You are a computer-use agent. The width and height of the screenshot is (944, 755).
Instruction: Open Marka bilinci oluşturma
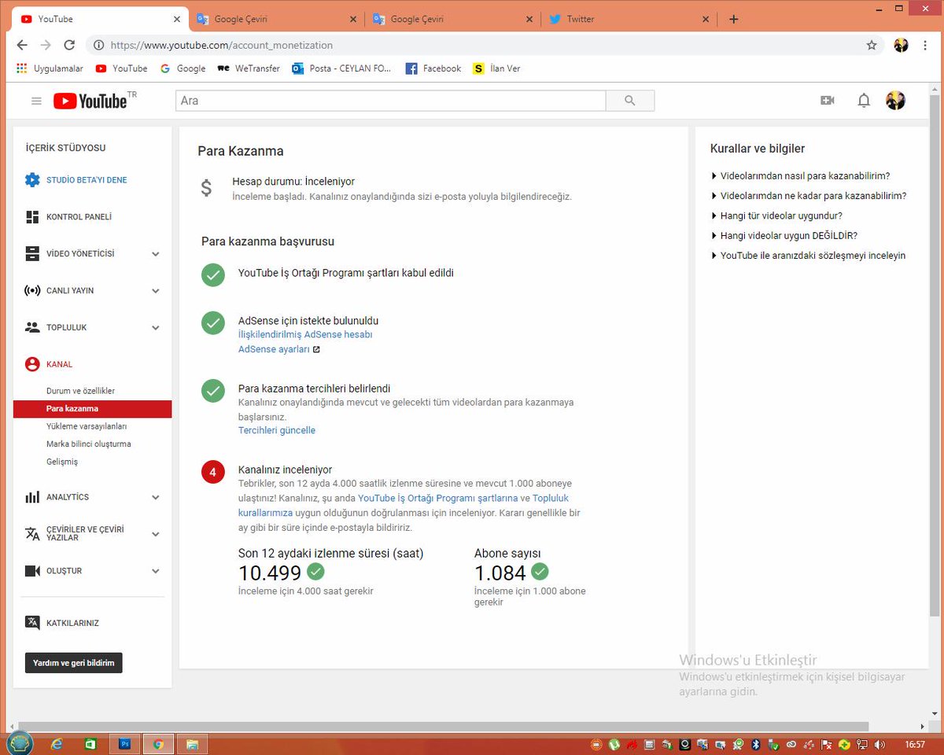click(89, 444)
